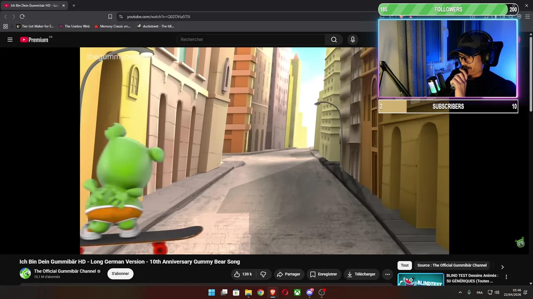
Task: Open The Useless Web bookmark
Action: coord(75,26)
